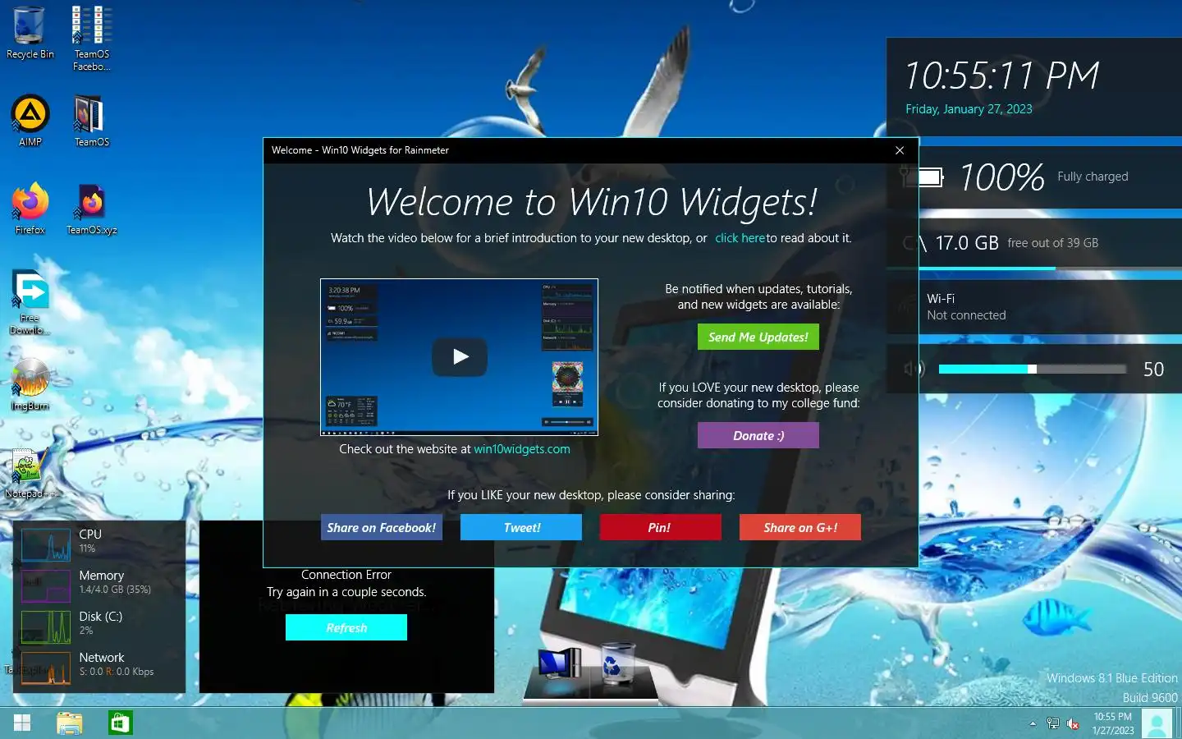Open the computer icon in dock
The image size is (1182, 739).
tap(559, 663)
